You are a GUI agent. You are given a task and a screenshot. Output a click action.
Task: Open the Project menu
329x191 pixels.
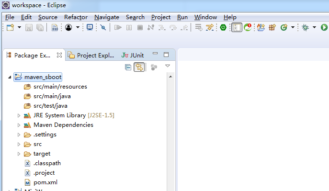point(161,17)
